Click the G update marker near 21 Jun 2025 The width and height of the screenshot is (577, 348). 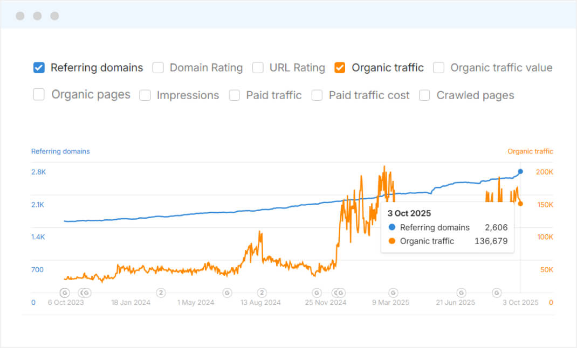point(462,293)
